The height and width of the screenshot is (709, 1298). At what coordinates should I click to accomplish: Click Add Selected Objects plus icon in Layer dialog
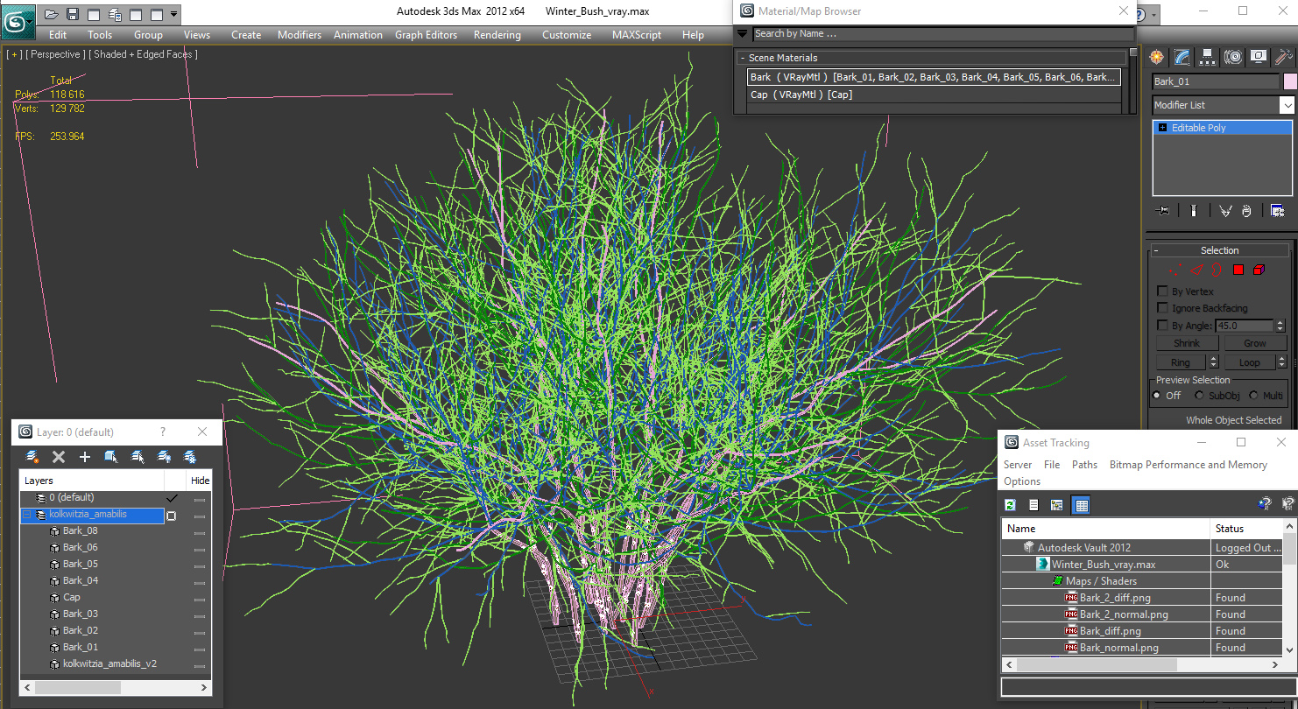(x=85, y=457)
